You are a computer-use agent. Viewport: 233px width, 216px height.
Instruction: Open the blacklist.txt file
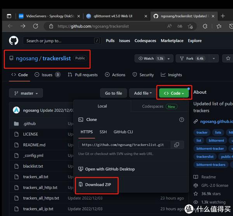(33, 166)
